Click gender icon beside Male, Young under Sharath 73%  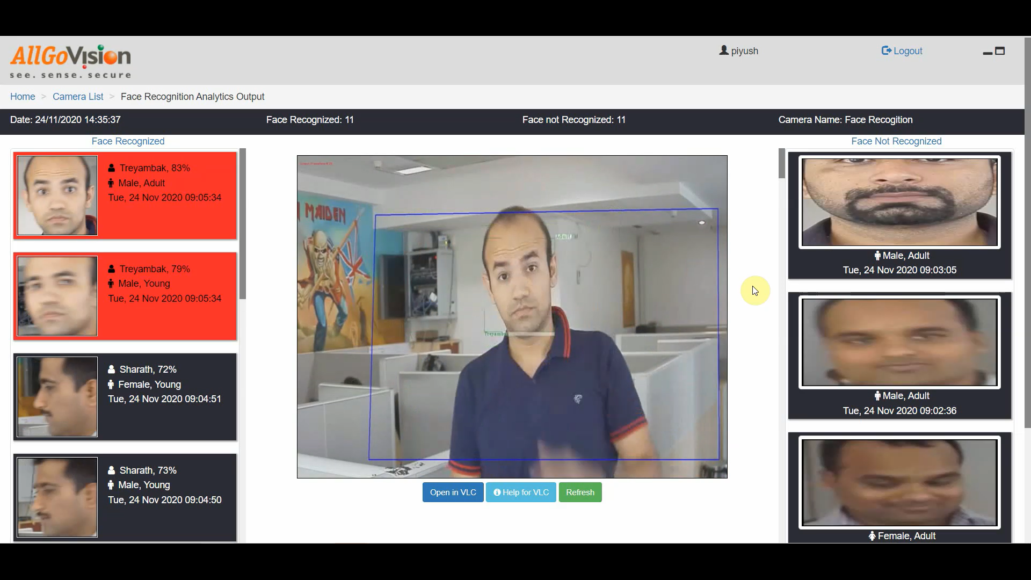tap(111, 485)
